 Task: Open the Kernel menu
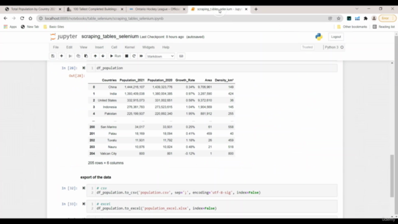tap(130, 47)
